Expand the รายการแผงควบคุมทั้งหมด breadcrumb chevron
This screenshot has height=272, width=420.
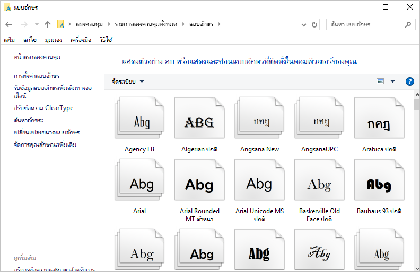(x=183, y=24)
